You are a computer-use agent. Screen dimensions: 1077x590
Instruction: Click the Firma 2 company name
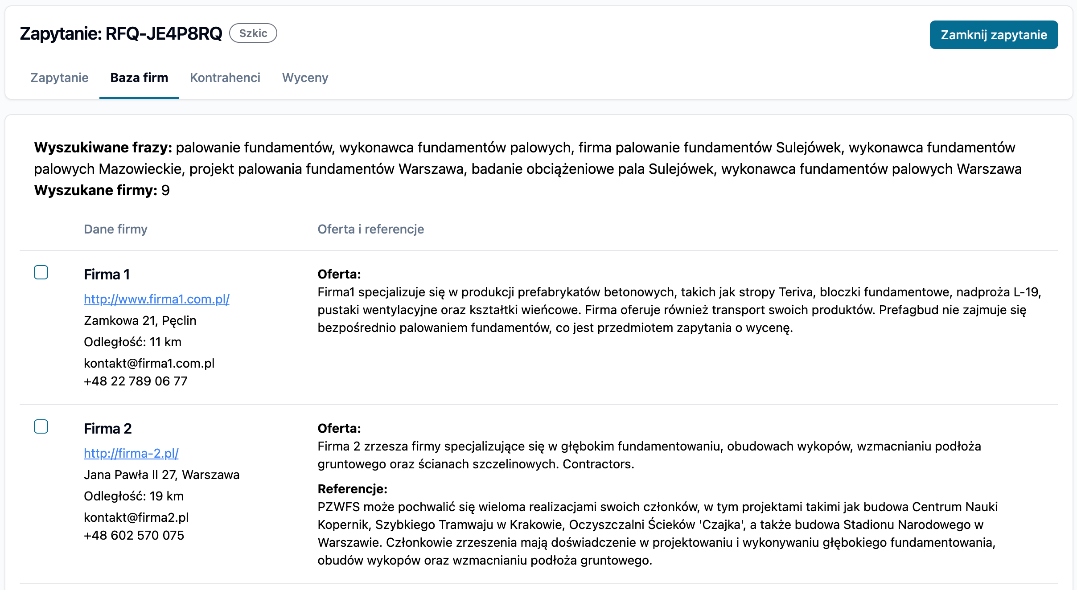(x=108, y=429)
